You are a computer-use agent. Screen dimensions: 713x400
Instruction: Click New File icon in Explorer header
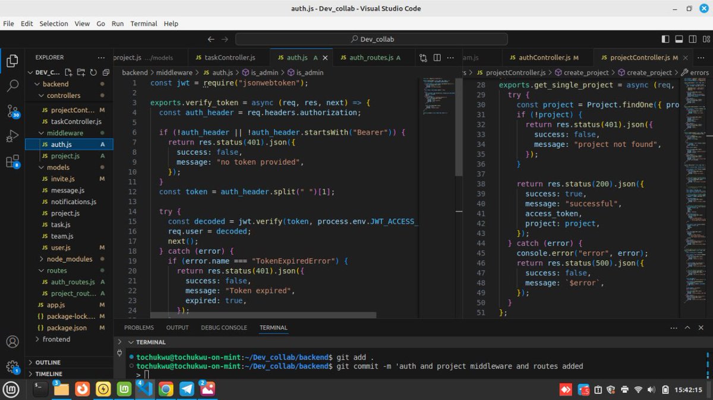tap(68, 72)
